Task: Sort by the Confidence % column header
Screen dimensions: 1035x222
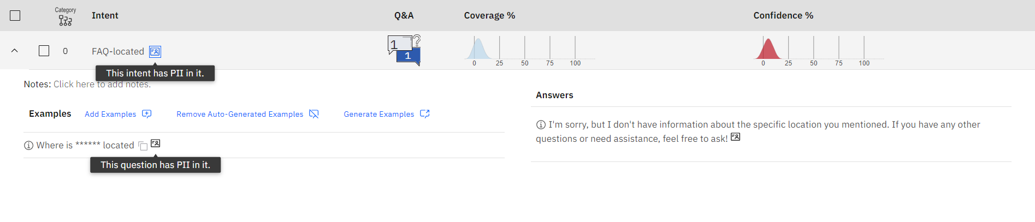Action: 783,15
